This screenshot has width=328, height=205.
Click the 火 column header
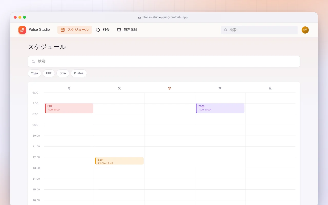pos(119,88)
